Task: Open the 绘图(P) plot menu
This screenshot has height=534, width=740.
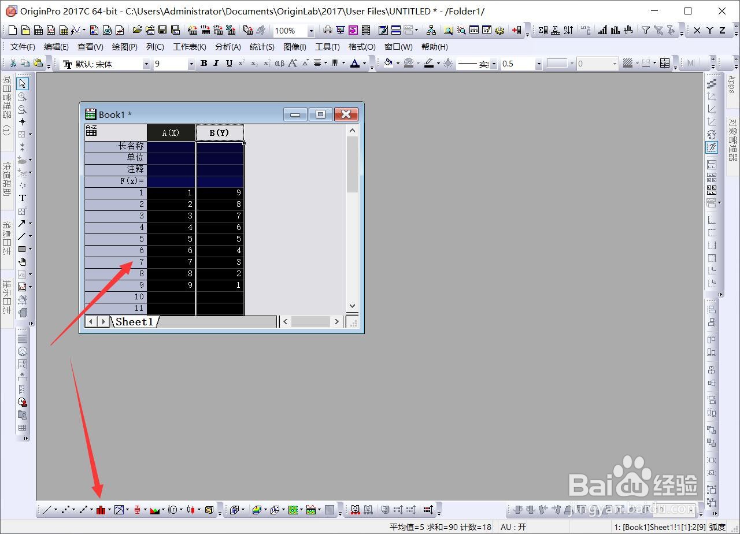Action: tap(125, 47)
